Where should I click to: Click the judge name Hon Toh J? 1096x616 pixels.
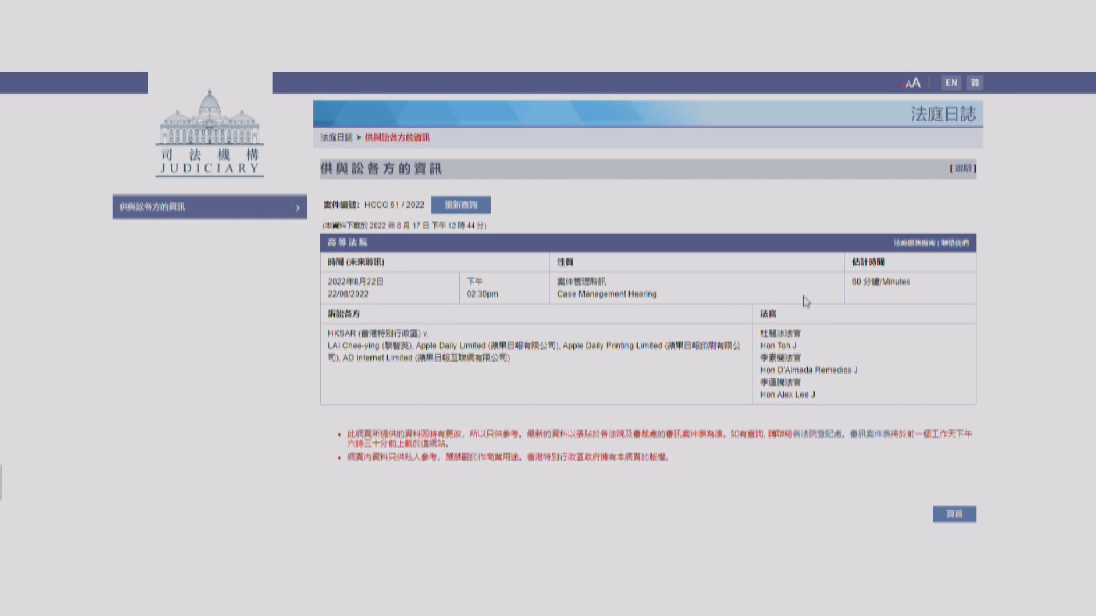pos(778,346)
